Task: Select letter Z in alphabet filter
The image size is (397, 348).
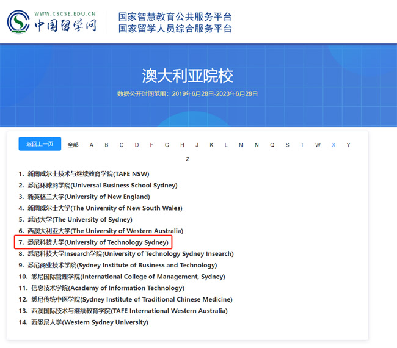Action: tap(188, 159)
